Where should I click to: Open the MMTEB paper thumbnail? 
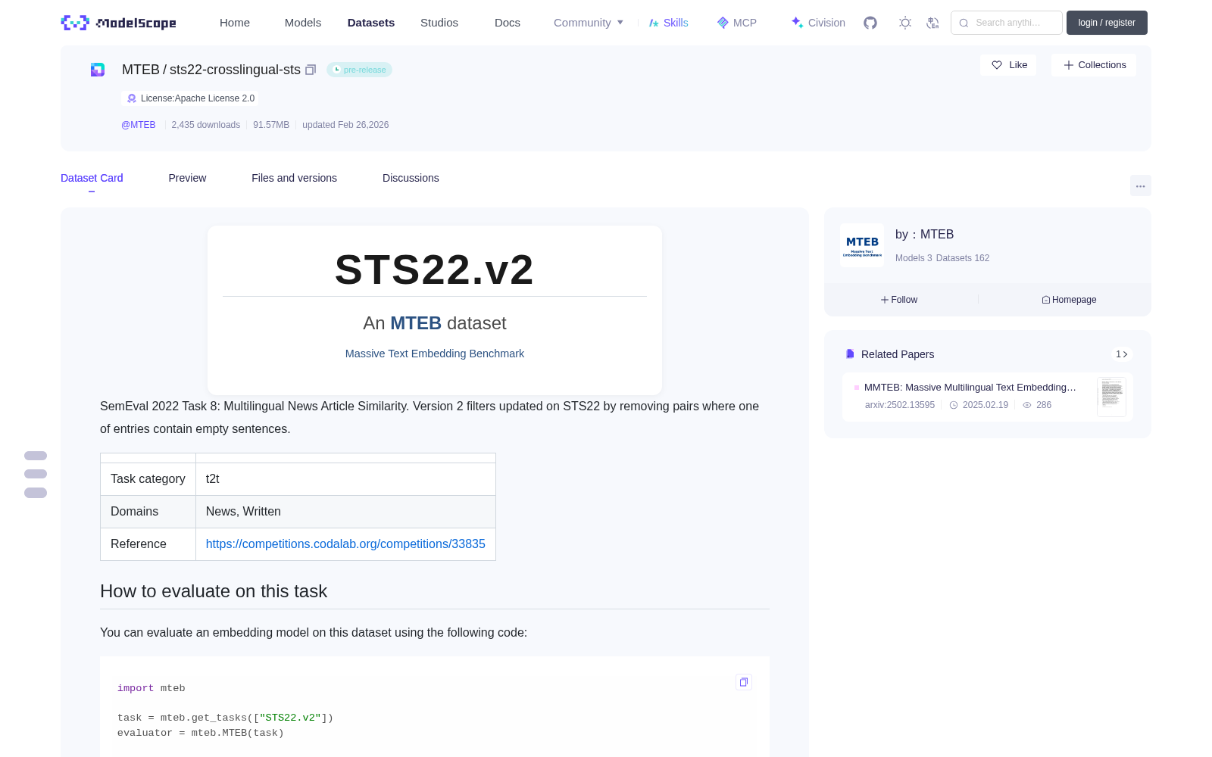coord(1112,397)
